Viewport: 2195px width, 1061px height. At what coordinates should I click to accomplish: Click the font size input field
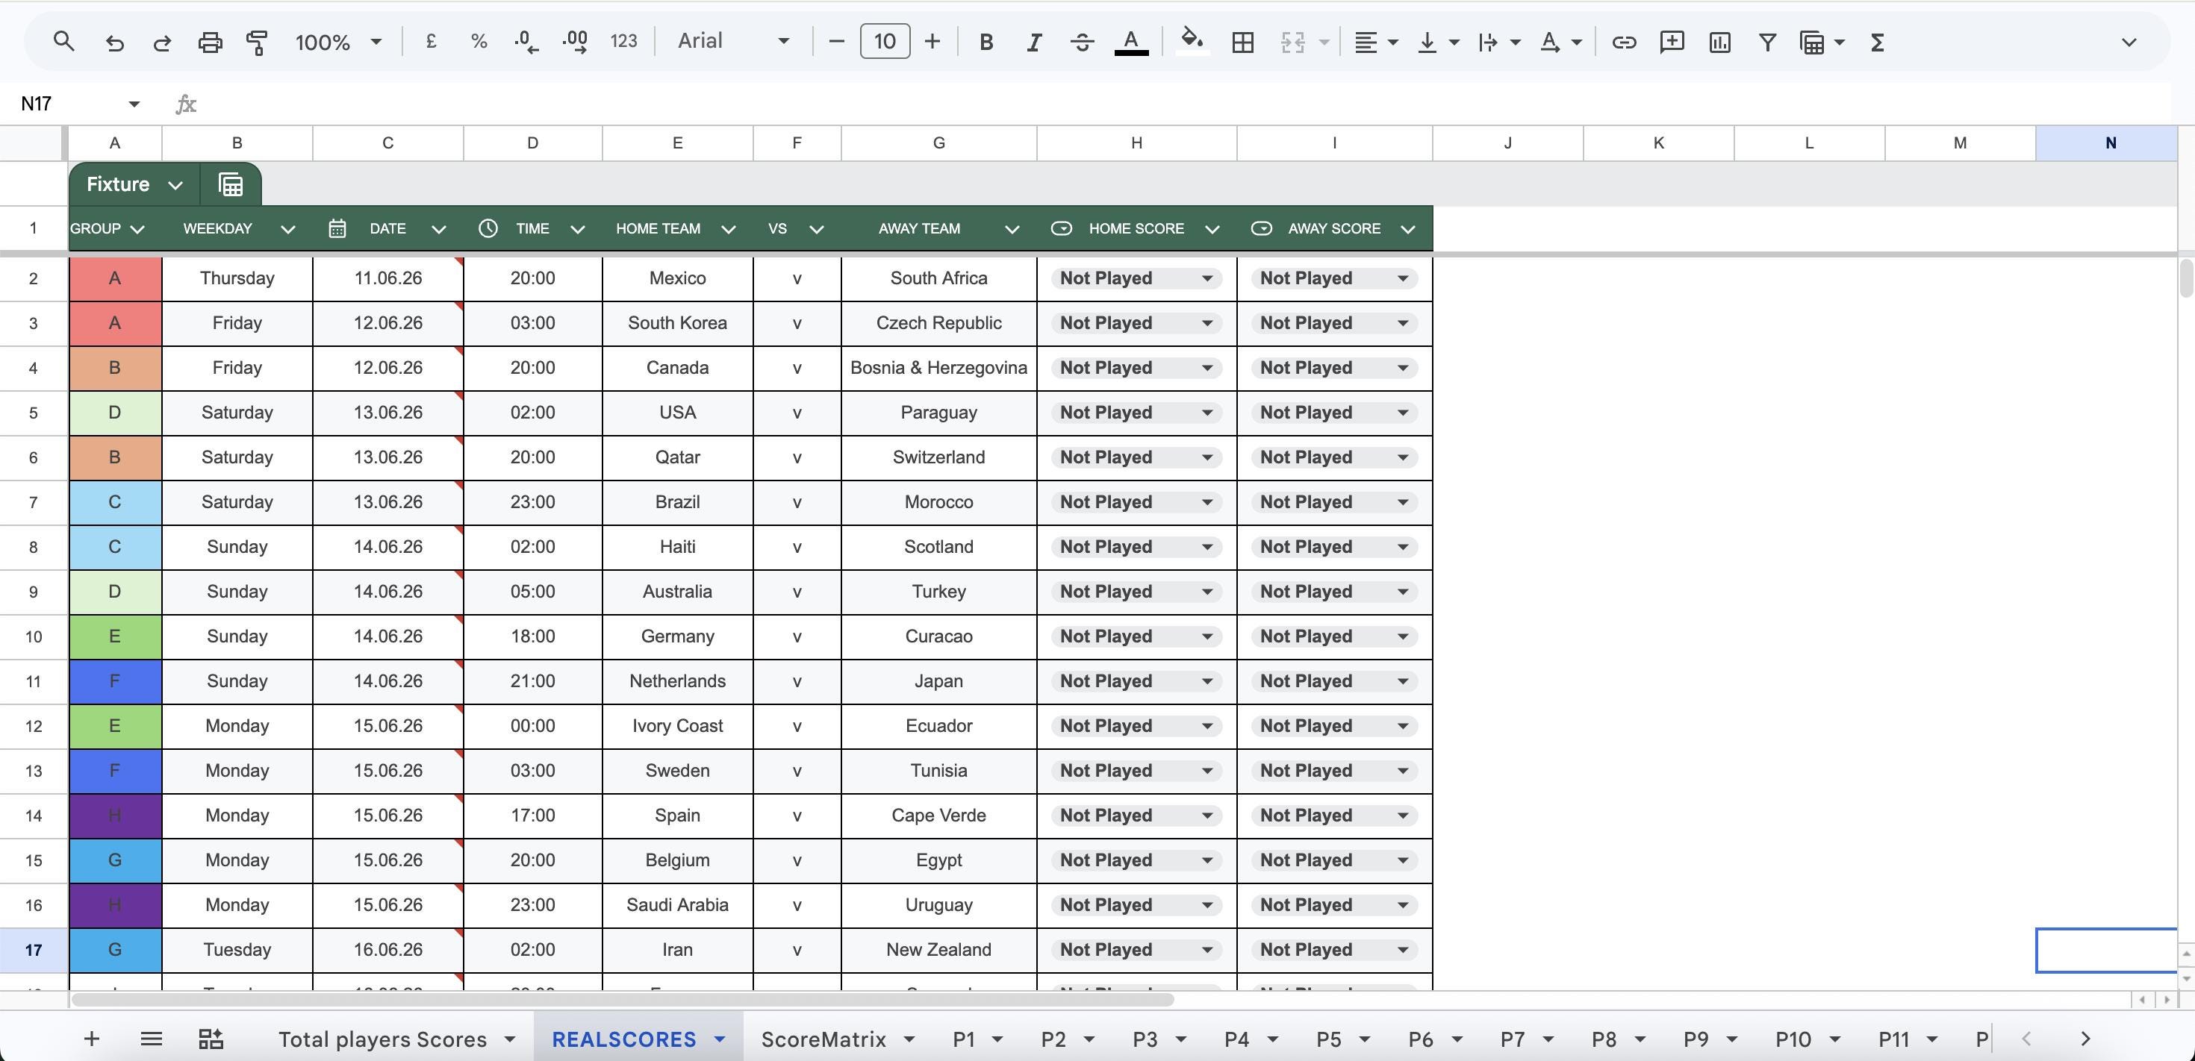tap(885, 41)
